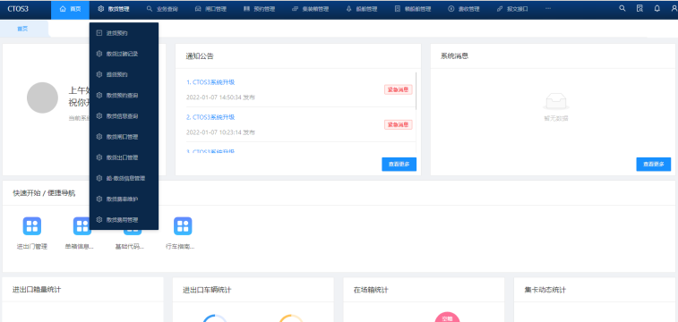Click the 集卡动态统计 card title
Viewport: 678px width, 322px height.
[x=545, y=290]
